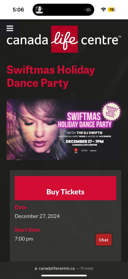This screenshot has height=279, width=128.
Task: Open the Chat widget
Action: [104, 240]
